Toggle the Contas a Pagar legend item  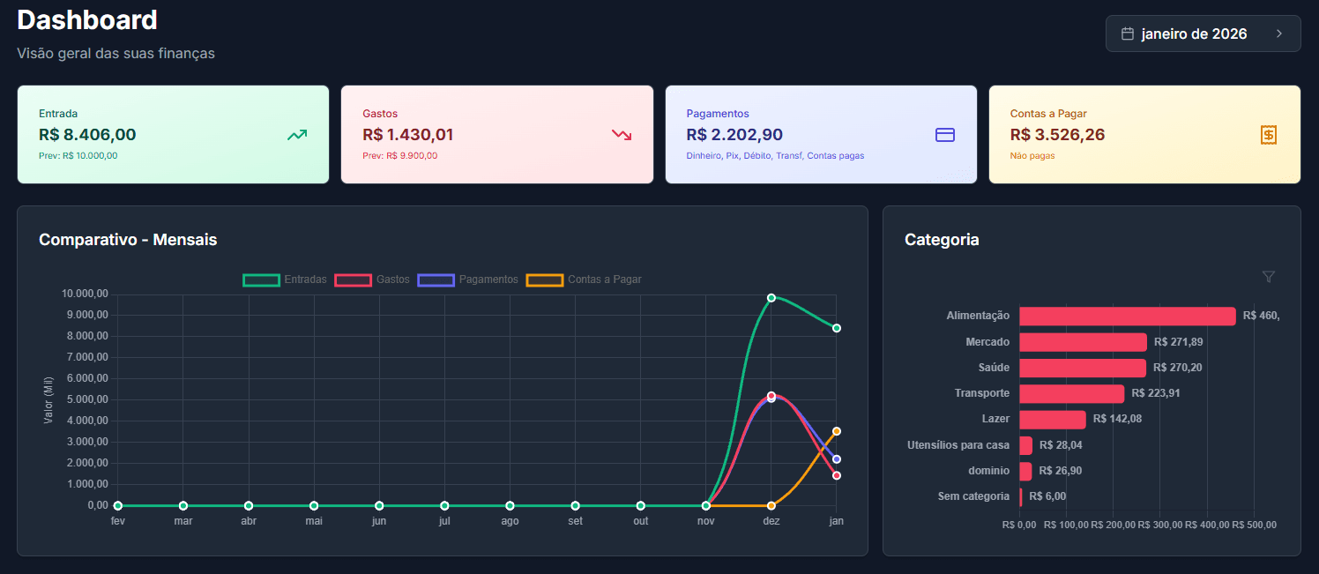point(584,280)
